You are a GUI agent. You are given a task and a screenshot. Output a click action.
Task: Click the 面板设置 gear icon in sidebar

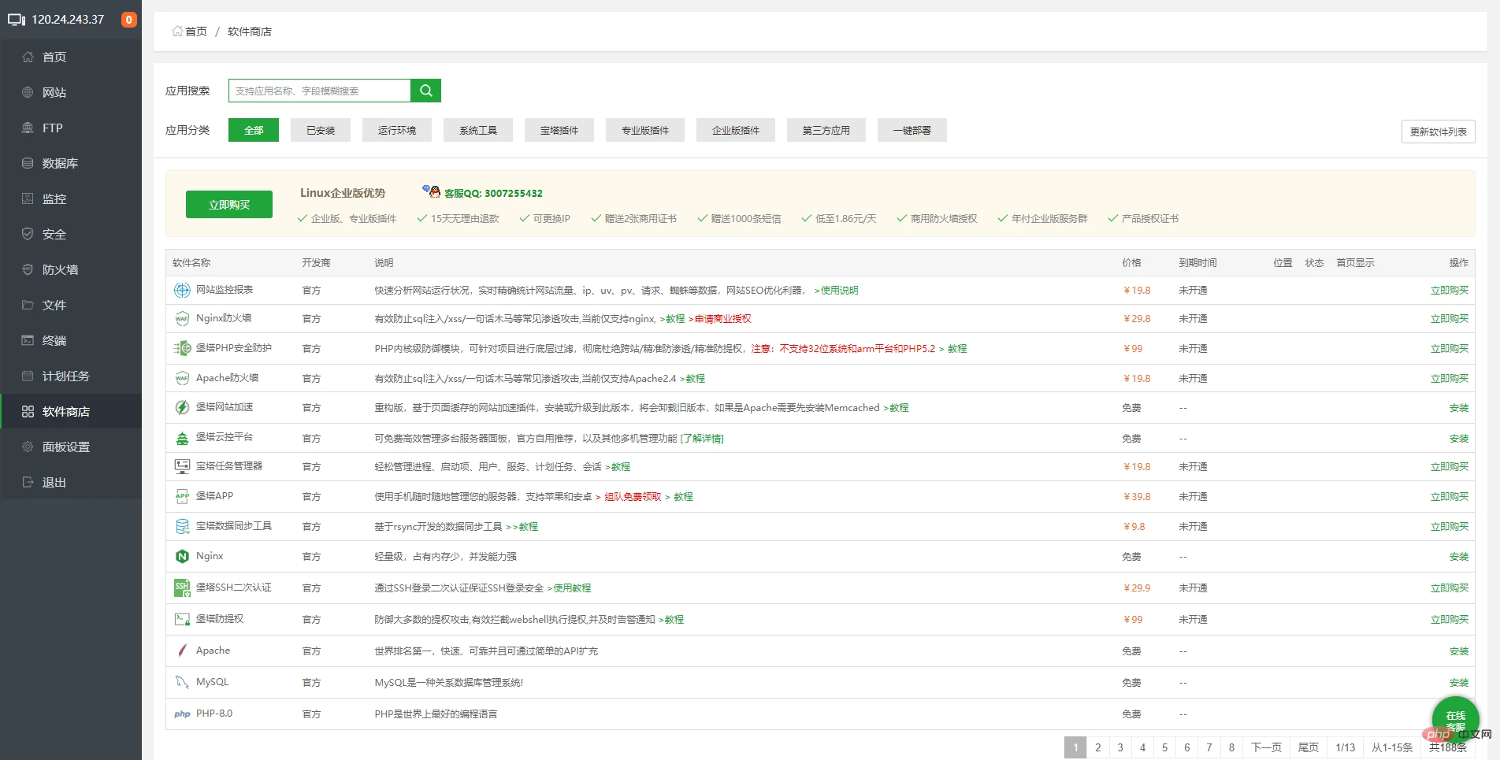pos(28,447)
